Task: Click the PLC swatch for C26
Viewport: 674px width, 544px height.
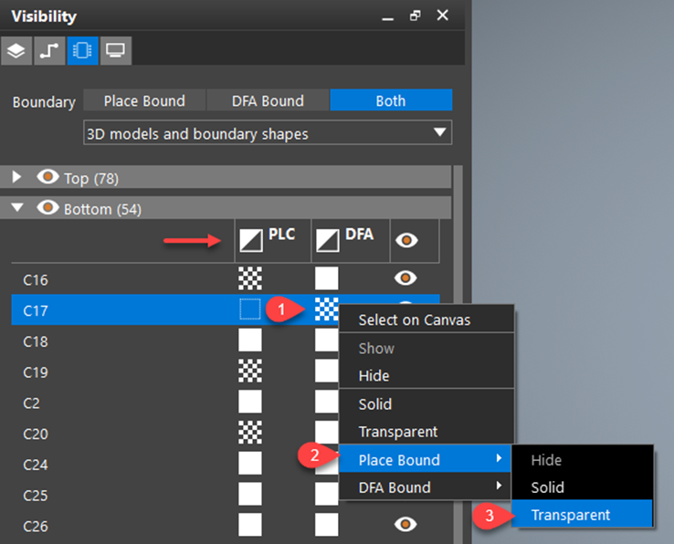Action: (x=250, y=525)
